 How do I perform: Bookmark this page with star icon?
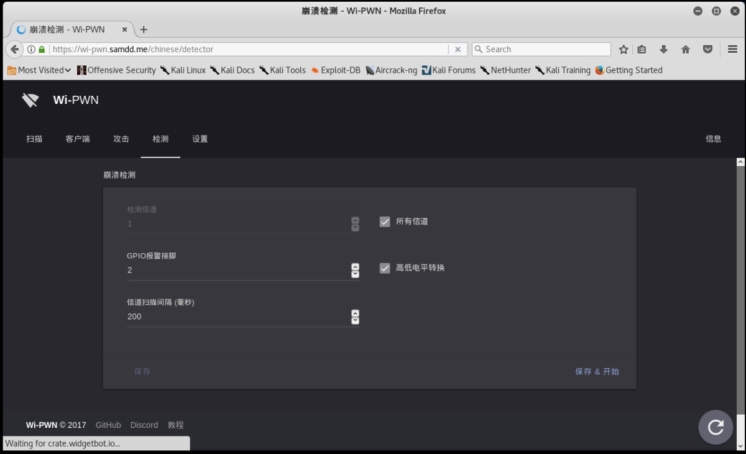click(624, 49)
